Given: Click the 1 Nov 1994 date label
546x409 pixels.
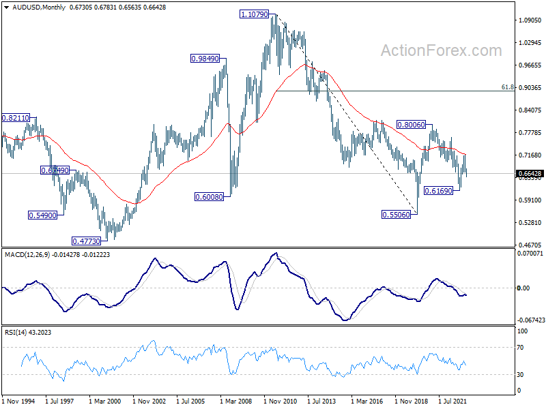Looking at the screenshot, I should click(18, 402).
